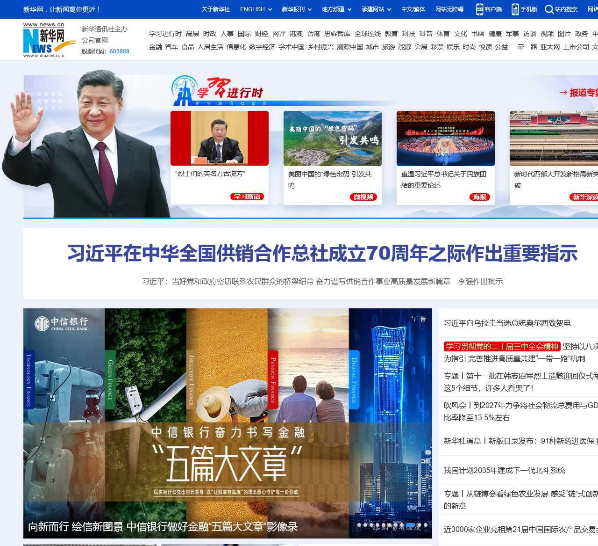Open the 乡村振兴 nav channel
598x546 pixels.
click(x=321, y=47)
